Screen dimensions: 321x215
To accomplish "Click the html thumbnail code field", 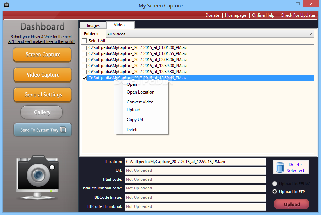I will tap(195, 188).
